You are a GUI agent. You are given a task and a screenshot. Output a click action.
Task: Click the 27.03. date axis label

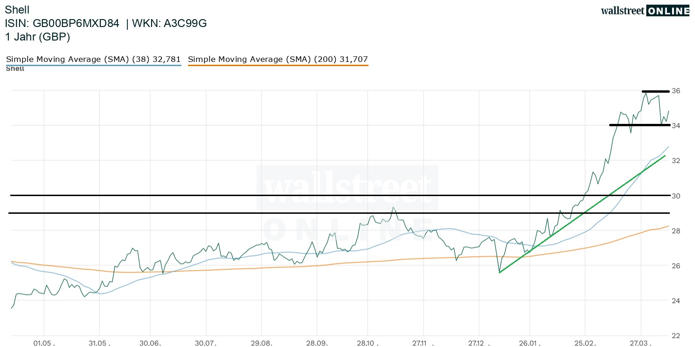(x=641, y=343)
